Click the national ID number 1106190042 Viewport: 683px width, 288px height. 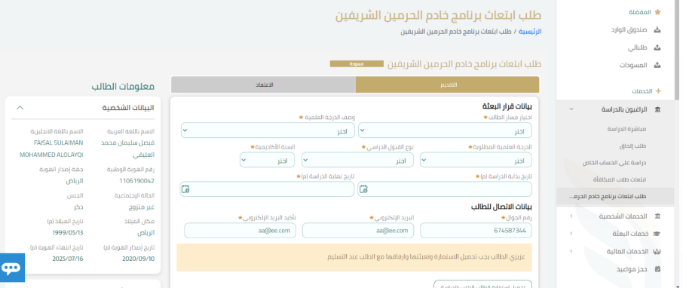pos(136,181)
